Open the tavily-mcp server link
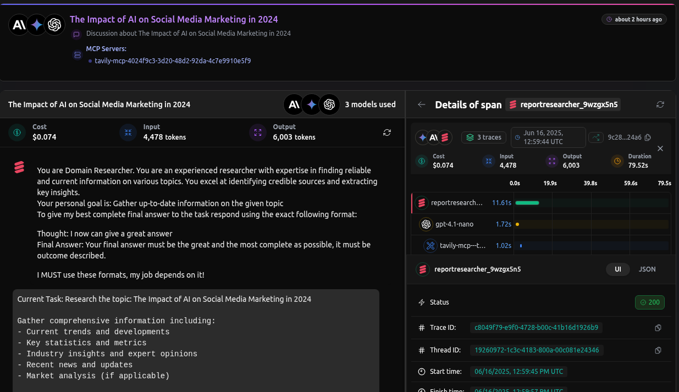This screenshot has height=392, width=679. pyautogui.click(x=173, y=60)
